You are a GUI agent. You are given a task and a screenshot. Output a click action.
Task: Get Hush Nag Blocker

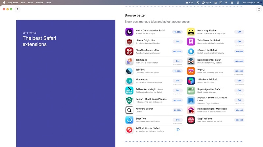[239, 32]
